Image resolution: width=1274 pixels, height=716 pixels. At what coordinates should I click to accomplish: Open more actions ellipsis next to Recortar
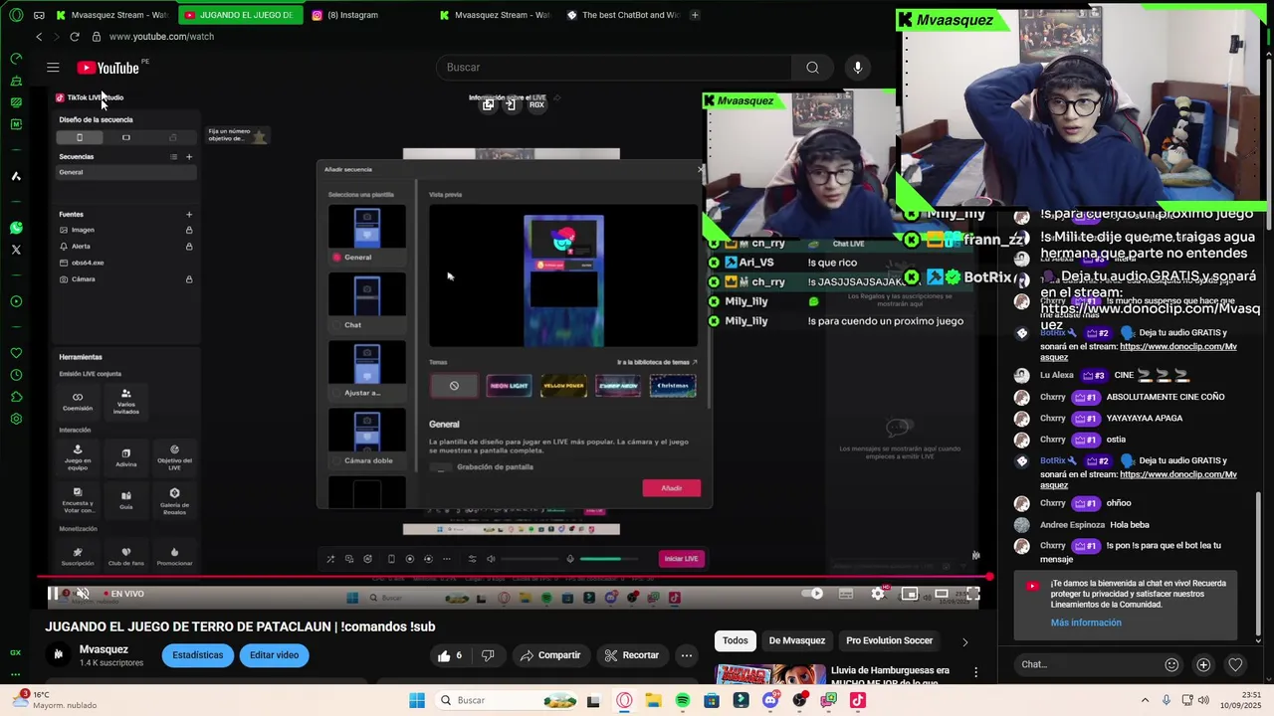tap(686, 655)
